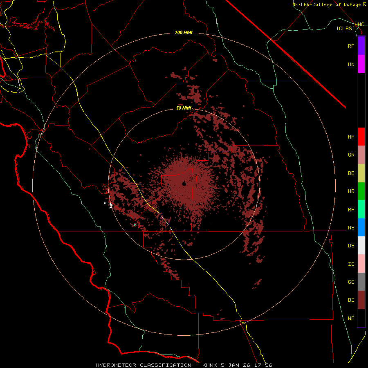Screen dimensions: 368x368
Task: Click the DS white legend swatch
Action: (361, 245)
